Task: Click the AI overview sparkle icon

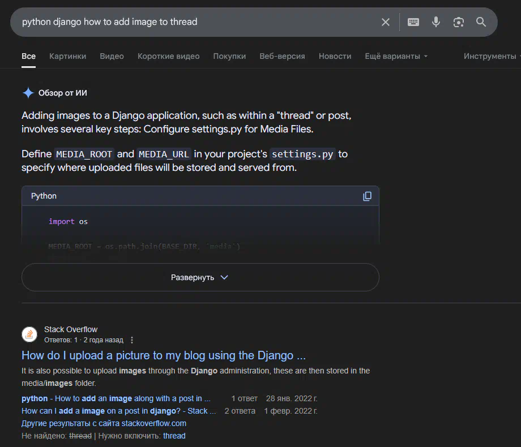Action: click(28, 93)
